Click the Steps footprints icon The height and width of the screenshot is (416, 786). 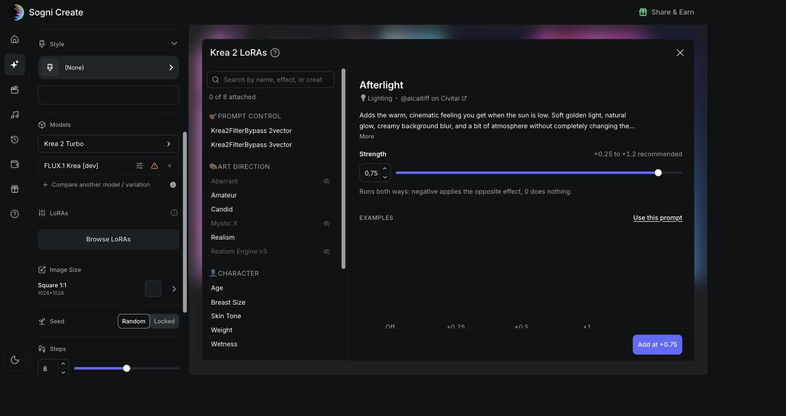[x=42, y=349]
